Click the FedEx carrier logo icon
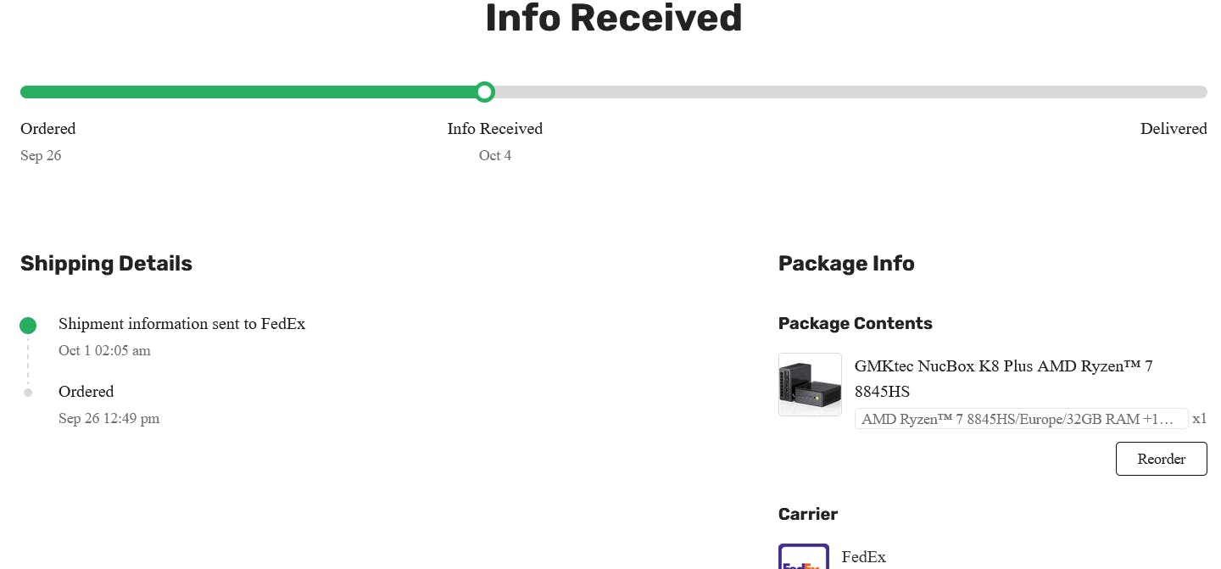 tap(803, 558)
